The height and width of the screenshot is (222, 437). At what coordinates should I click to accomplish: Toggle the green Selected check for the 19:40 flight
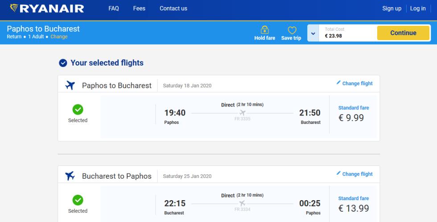pos(78,110)
